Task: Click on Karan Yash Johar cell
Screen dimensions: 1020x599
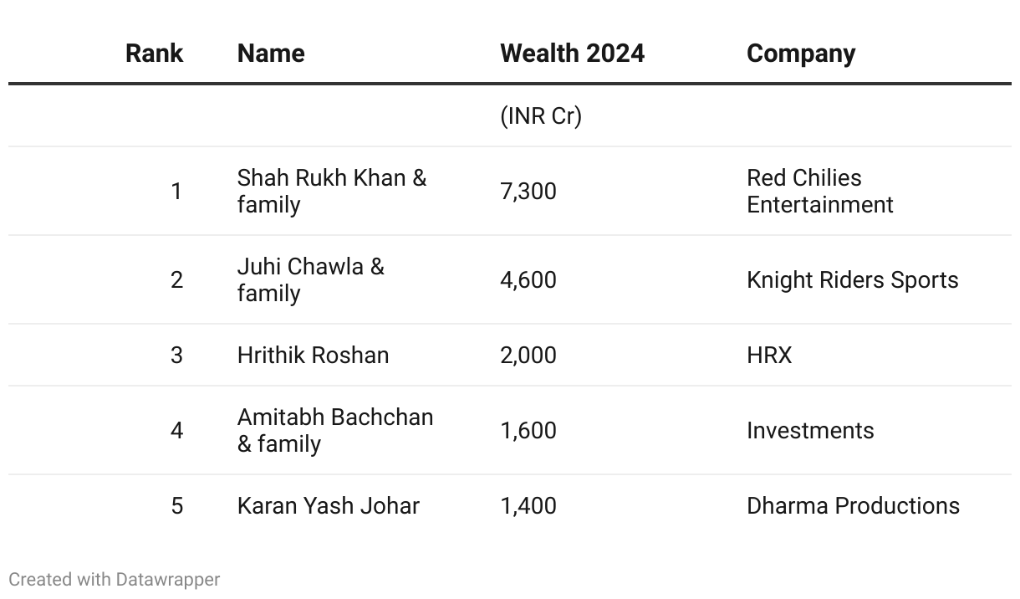Action: pos(328,505)
